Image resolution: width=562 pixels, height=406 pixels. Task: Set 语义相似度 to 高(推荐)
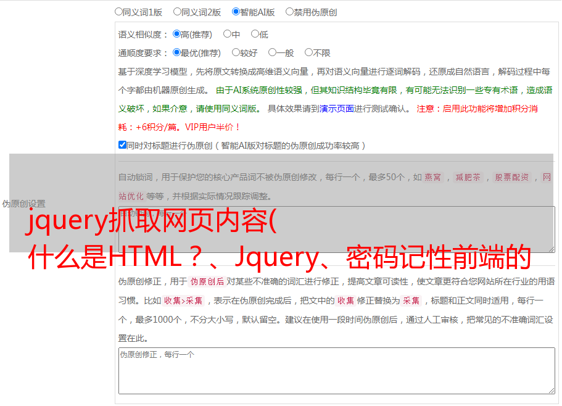click(x=176, y=34)
